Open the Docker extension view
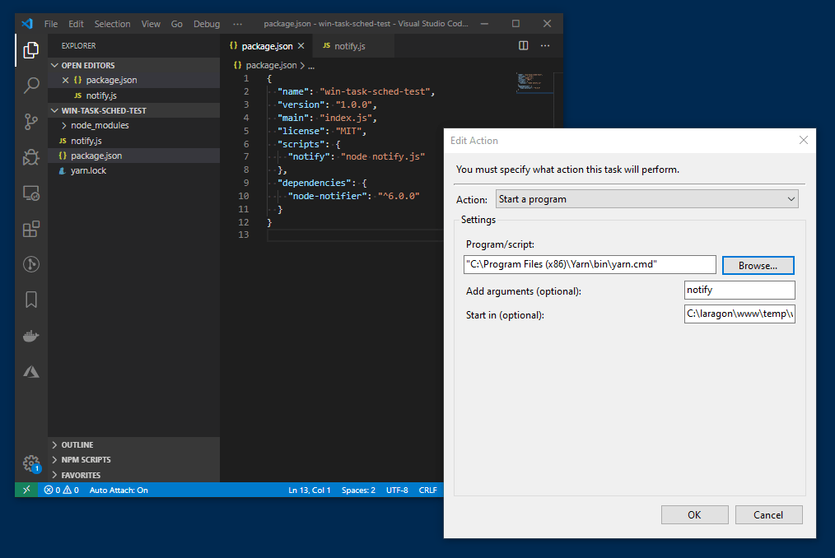This screenshot has height=558, width=835. [31, 335]
